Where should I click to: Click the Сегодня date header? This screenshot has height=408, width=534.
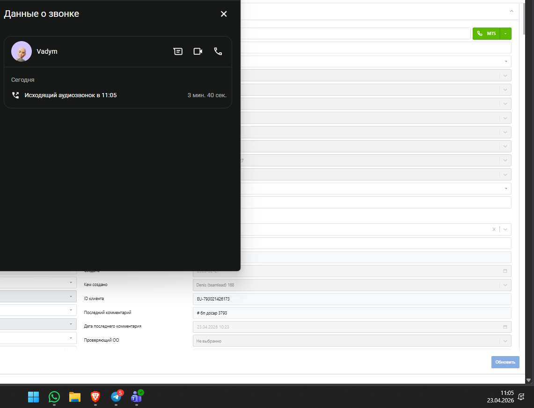[x=23, y=80]
